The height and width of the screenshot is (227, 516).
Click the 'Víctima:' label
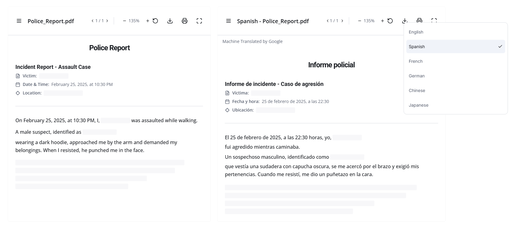pyautogui.click(x=240, y=93)
